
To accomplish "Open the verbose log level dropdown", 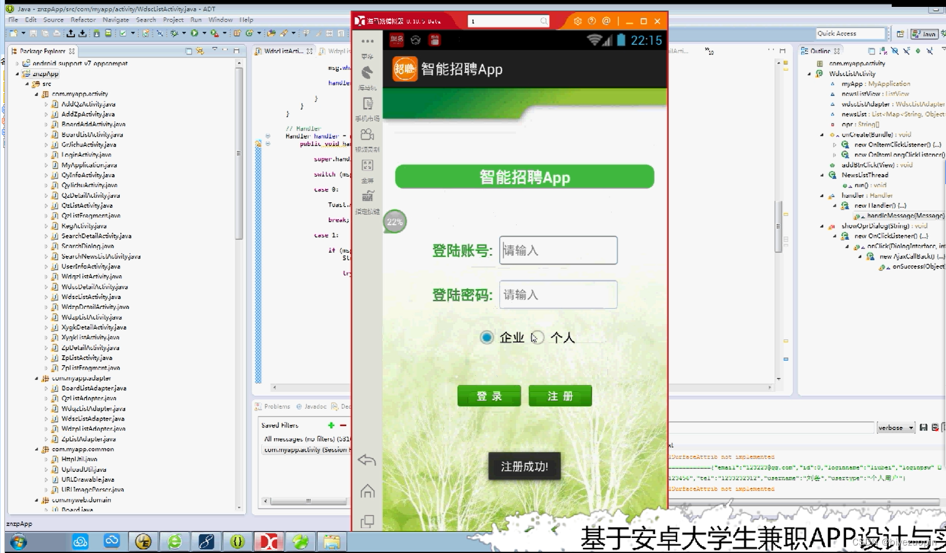I will pyautogui.click(x=896, y=427).
